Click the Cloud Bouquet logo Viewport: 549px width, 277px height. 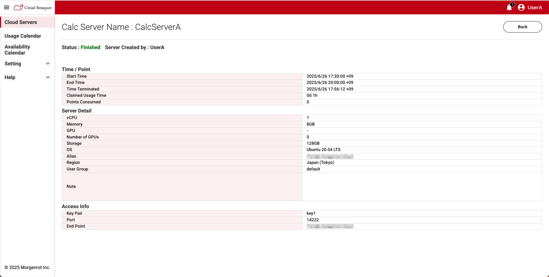click(33, 7)
